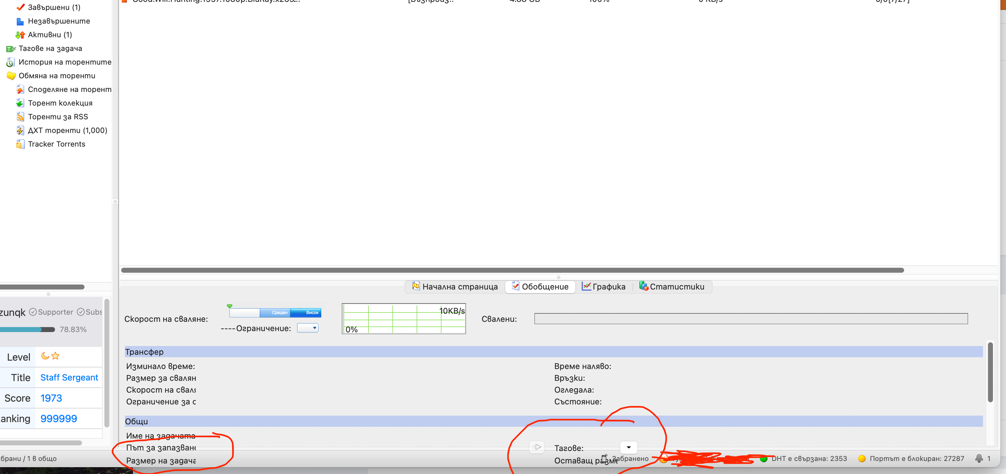Open the Ограничение limit dropdown
The width and height of the screenshot is (1006, 474).
click(308, 328)
